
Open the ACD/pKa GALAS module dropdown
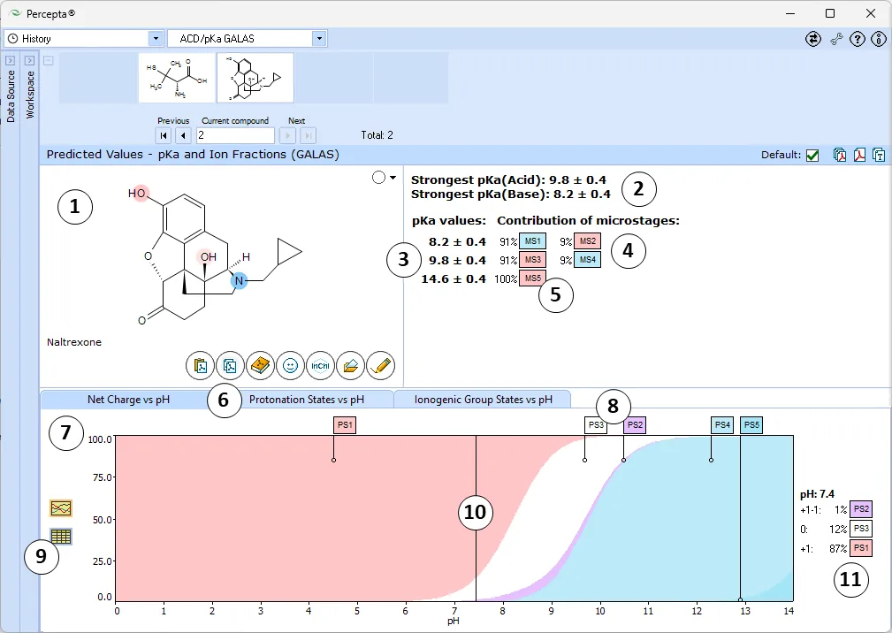[x=319, y=39]
